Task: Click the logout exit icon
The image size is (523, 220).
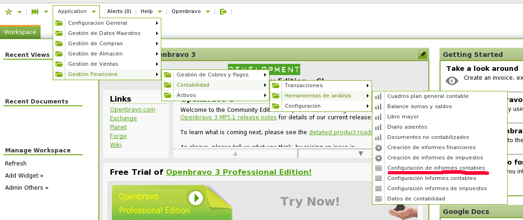Action: click(223, 12)
